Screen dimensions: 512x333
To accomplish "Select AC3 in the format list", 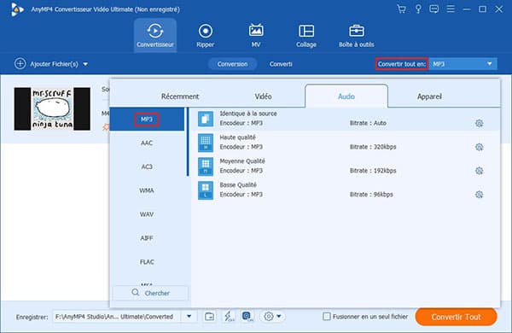I will point(147,166).
